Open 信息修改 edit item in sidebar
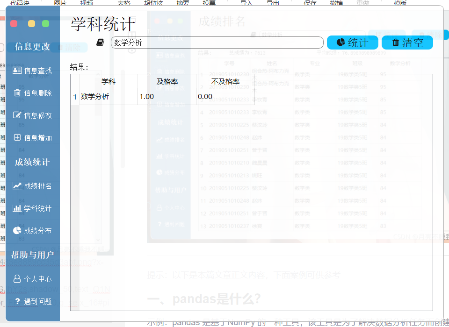The width and height of the screenshot is (449, 327). pyautogui.click(x=32, y=115)
